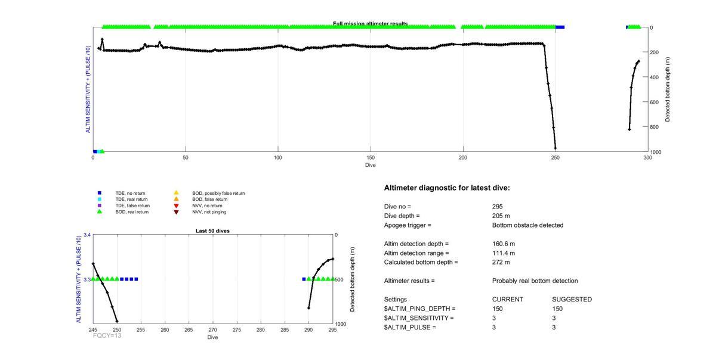
Task: Click the dive number value '295' in diagnostics
Action: click(497, 206)
